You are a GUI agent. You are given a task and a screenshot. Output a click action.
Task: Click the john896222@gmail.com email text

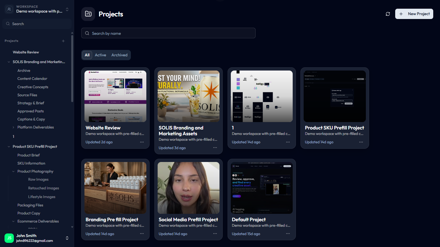pyautogui.click(x=34, y=241)
